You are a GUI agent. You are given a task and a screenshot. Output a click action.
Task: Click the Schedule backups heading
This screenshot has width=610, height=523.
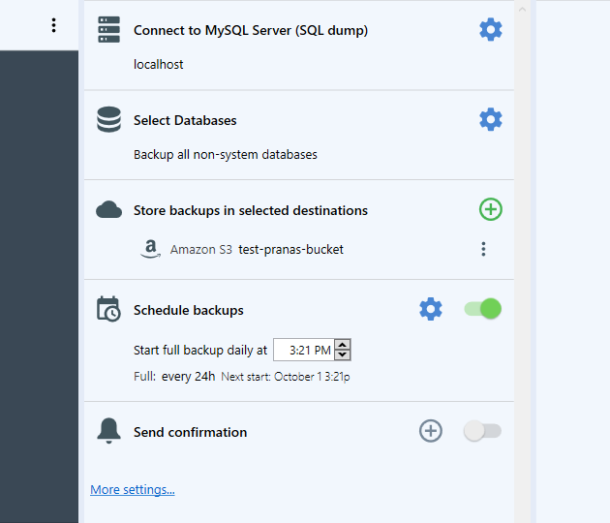[x=189, y=310]
